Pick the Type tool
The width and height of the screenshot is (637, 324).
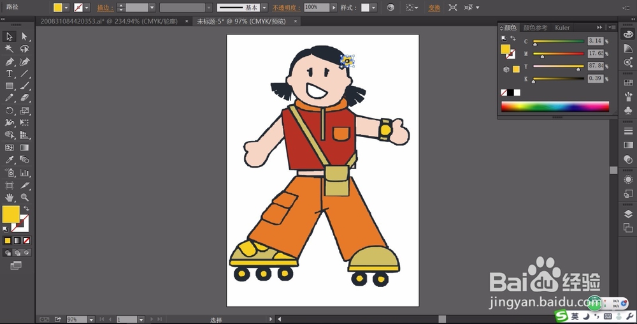coord(10,73)
